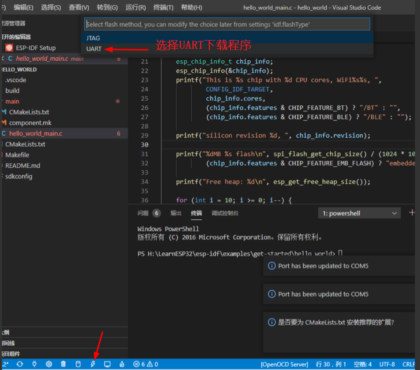
Task: Collapse the HELLO_WORLD project section
Action: [64, 69]
